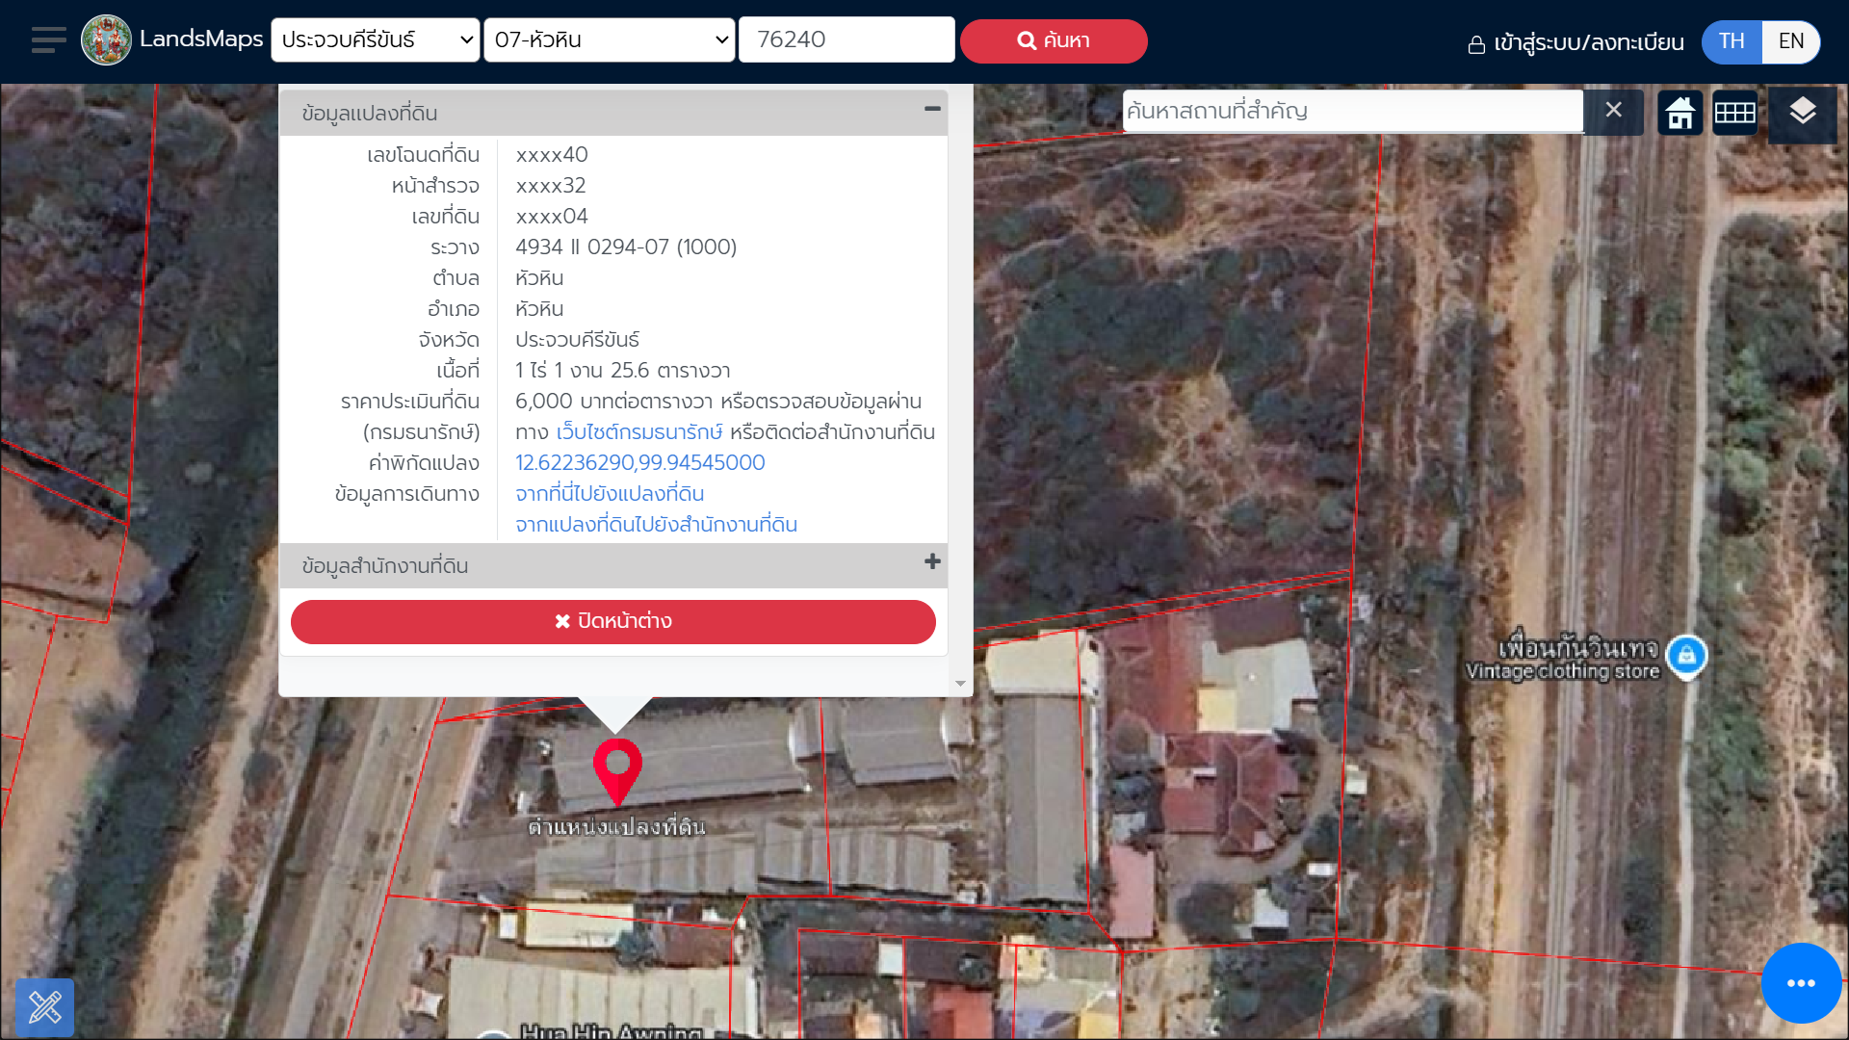The image size is (1849, 1040).
Task: Open the district dropdown 07-หัวหิน
Action: tap(610, 40)
